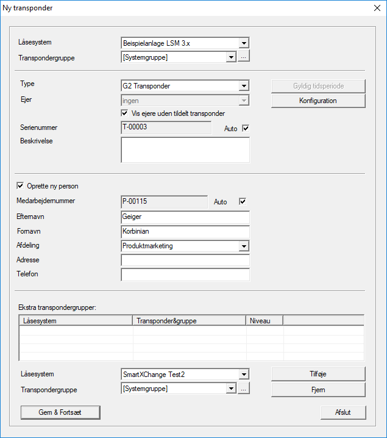Image resolution: width=387 pixels, height=438 pixels.
Task: Click browse button beside bottom Transpondergruppe
Action: click(244, 389)
